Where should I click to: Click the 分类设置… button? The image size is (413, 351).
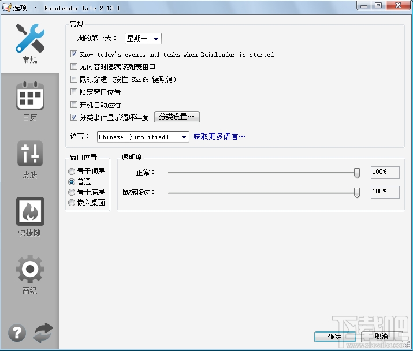[177, 117]
